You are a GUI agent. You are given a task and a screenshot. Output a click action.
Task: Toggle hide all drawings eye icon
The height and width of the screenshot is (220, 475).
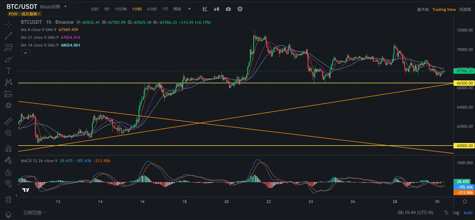[x=8, y=183]
